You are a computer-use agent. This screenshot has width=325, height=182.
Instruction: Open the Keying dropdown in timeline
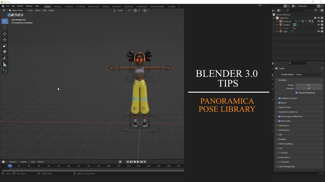(25, 162)
